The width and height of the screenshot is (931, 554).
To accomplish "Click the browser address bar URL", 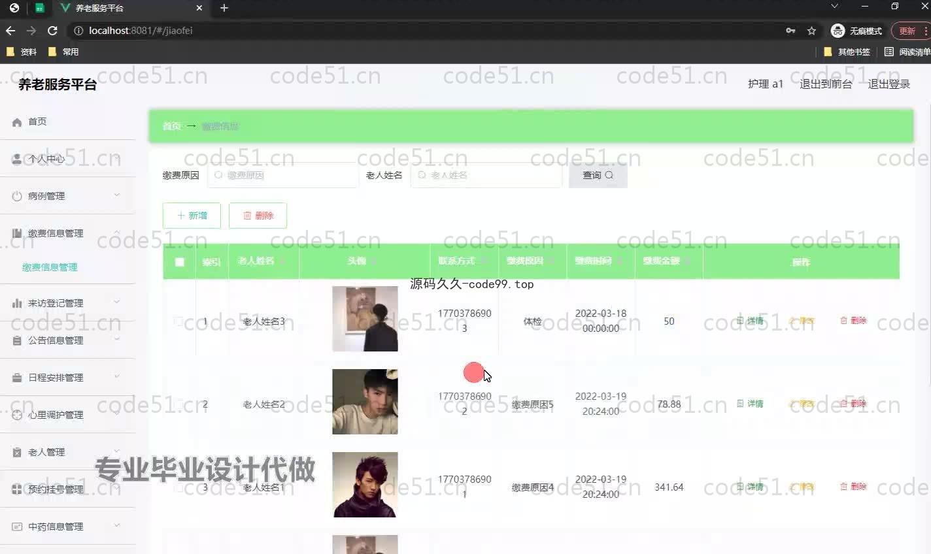I will point(141,31).
